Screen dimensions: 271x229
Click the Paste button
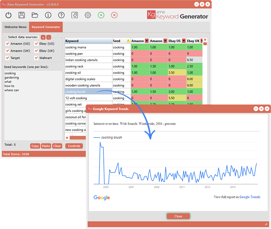(x=46, y=146)
